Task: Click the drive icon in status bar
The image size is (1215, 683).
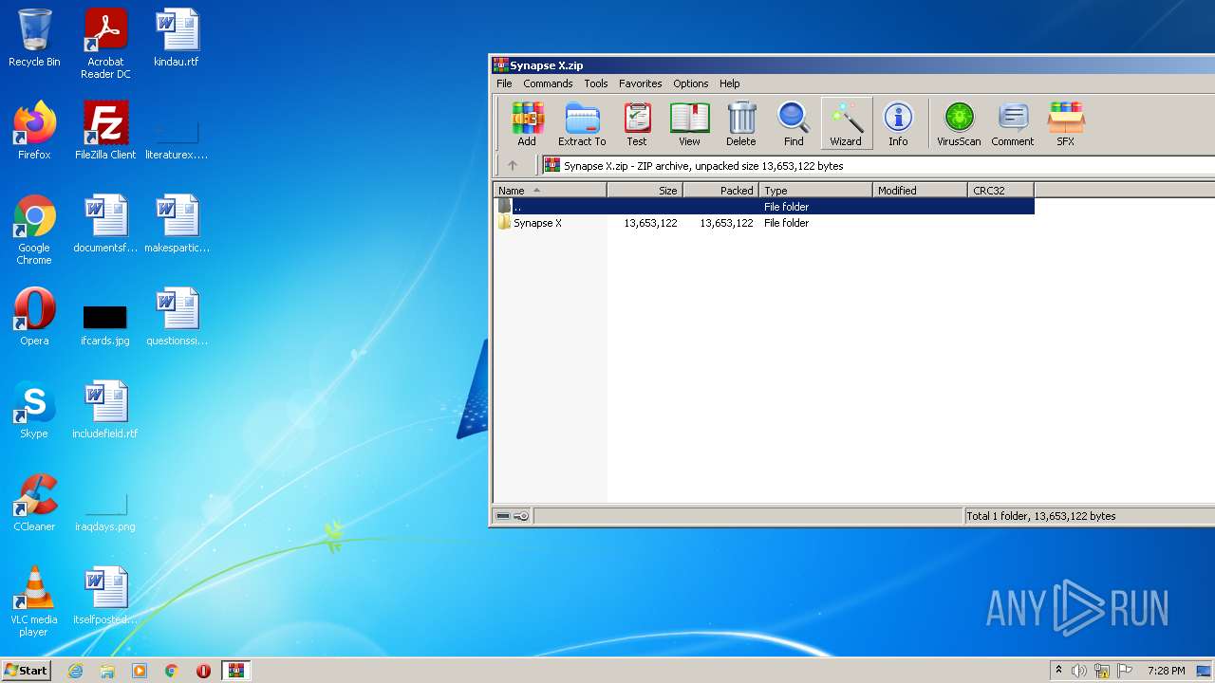Action: [x=503, y=516]
